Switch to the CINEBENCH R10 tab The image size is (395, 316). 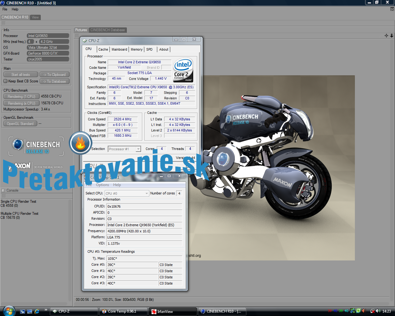[x=15, y=17]
